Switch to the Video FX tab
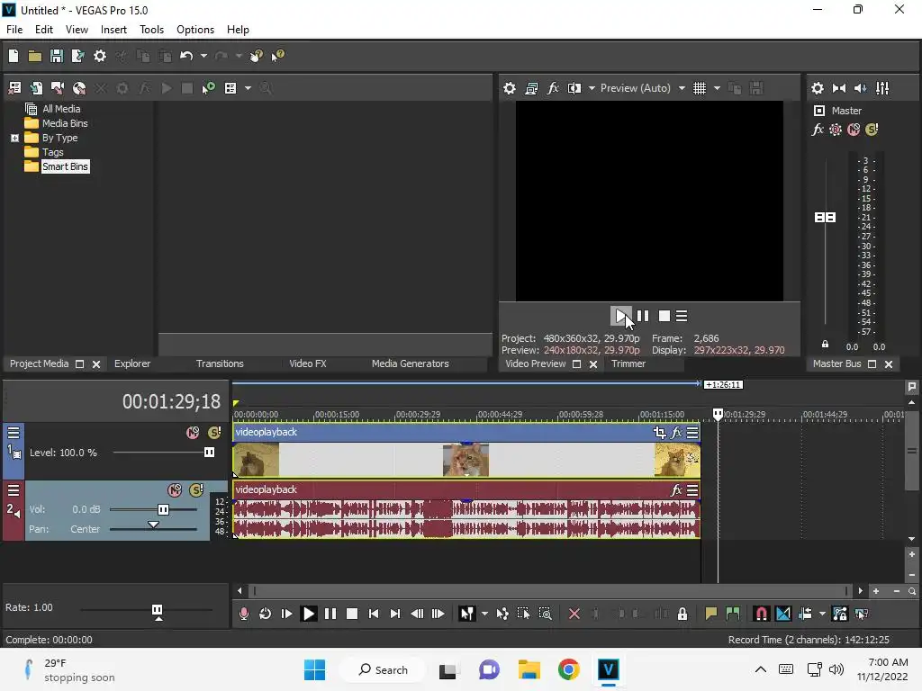This screenshot has height=691, width=922. [x=308, y=363]
